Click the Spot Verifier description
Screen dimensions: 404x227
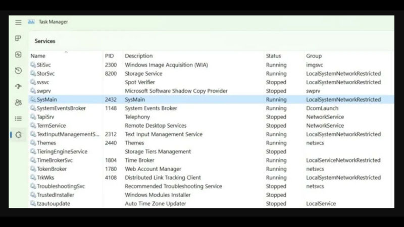pyautogui.click(x=140, y=82)
